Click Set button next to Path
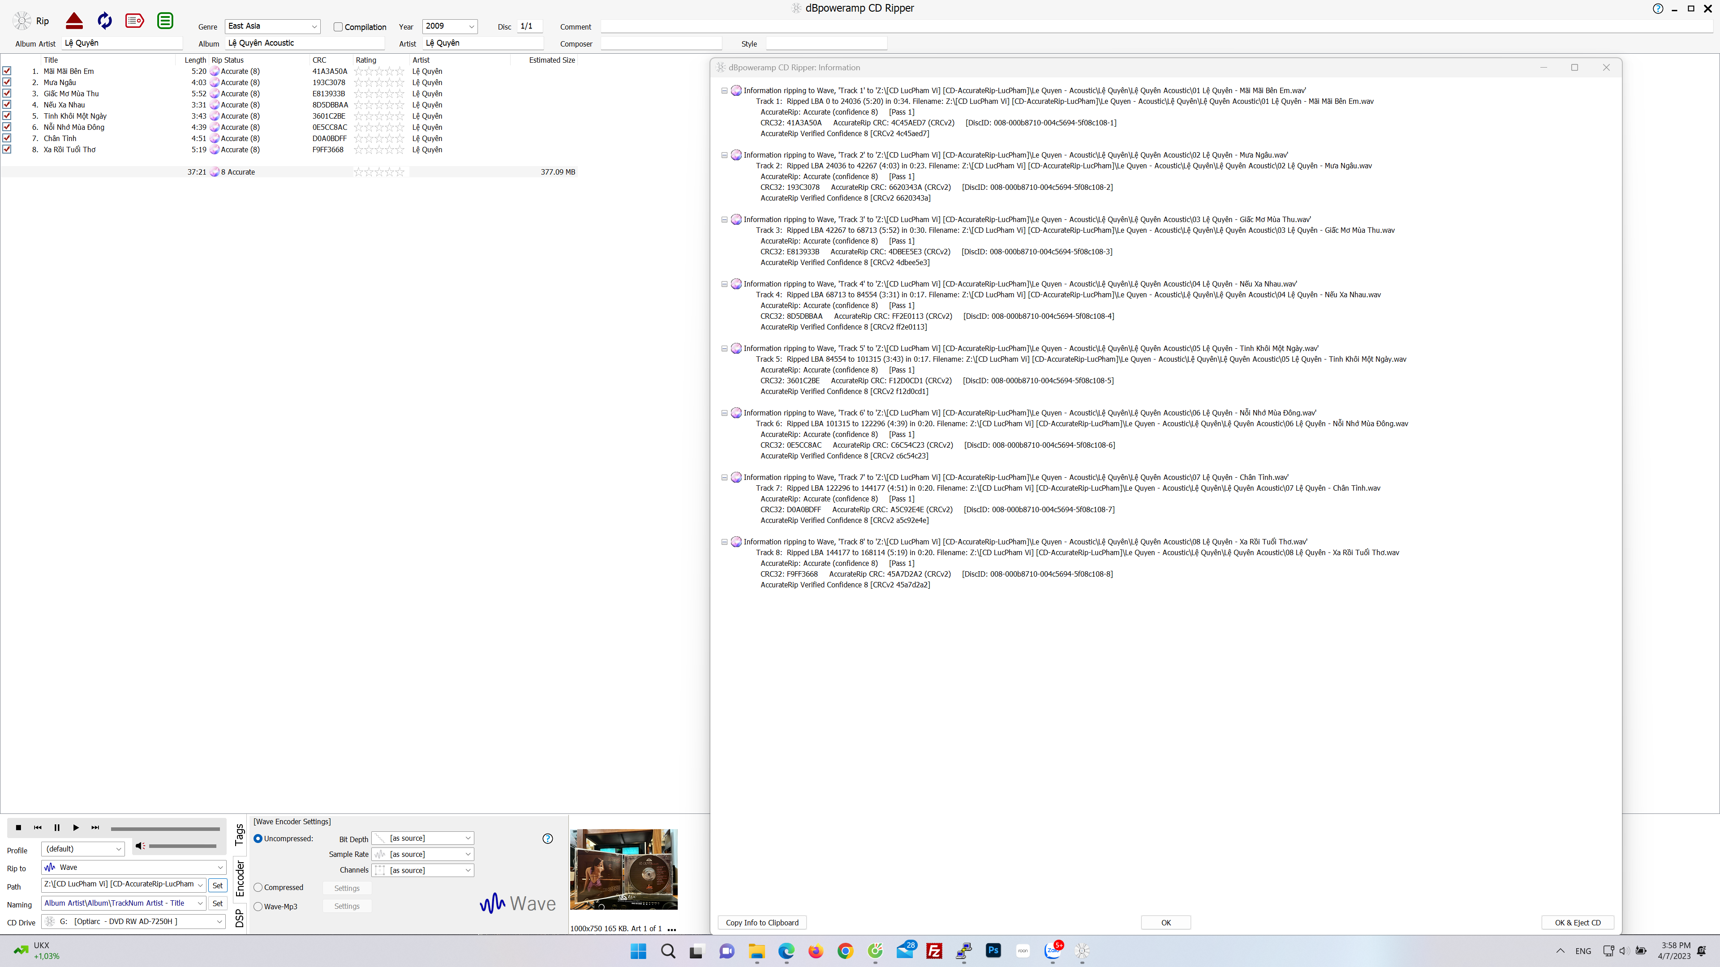 point(218,886)
